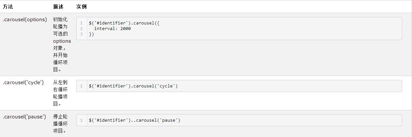Click the "2000" value in the code
The height and width of the screenshot is (137, 412).
click(126, 29)
